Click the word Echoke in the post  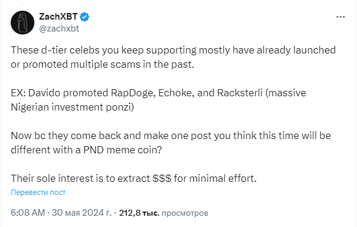(x=177, y=93)
